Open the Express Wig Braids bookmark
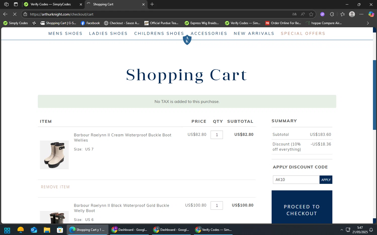The image size is (377, 235). [202, 23]
